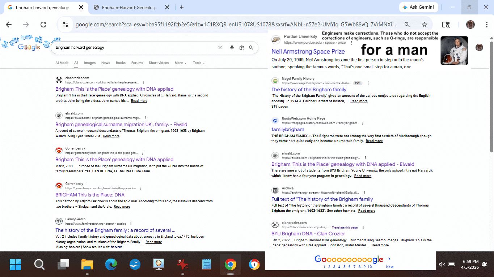Open the Neil Armstrong Space Prize link
This screenshot has width=494, height=277.
308,52
